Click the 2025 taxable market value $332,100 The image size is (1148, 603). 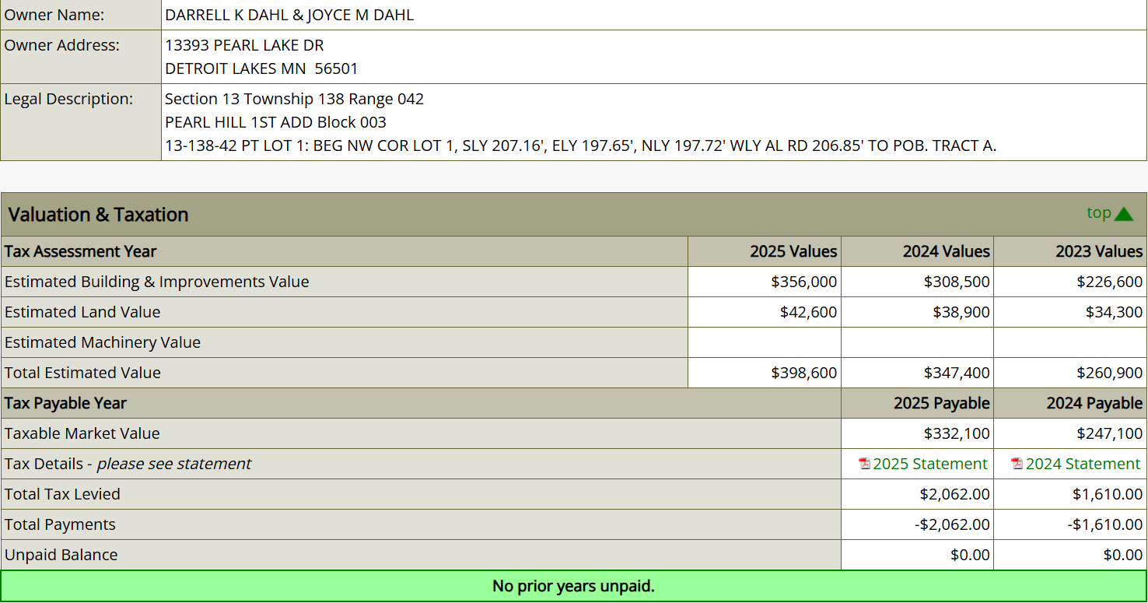point(957,433)
